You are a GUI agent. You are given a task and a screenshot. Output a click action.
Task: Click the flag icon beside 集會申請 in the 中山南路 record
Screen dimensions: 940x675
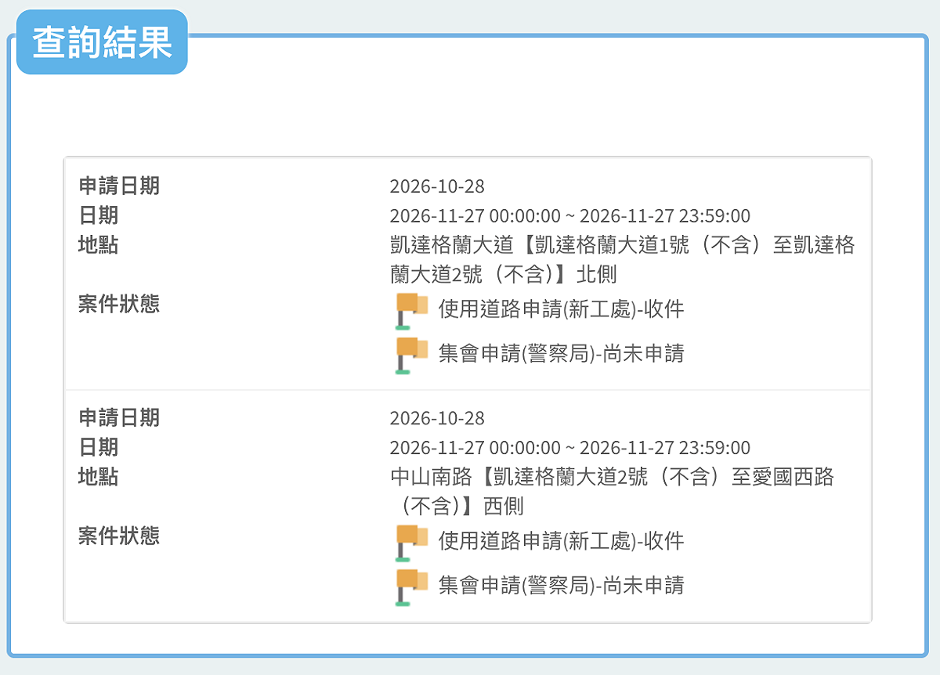pos(412,587)
